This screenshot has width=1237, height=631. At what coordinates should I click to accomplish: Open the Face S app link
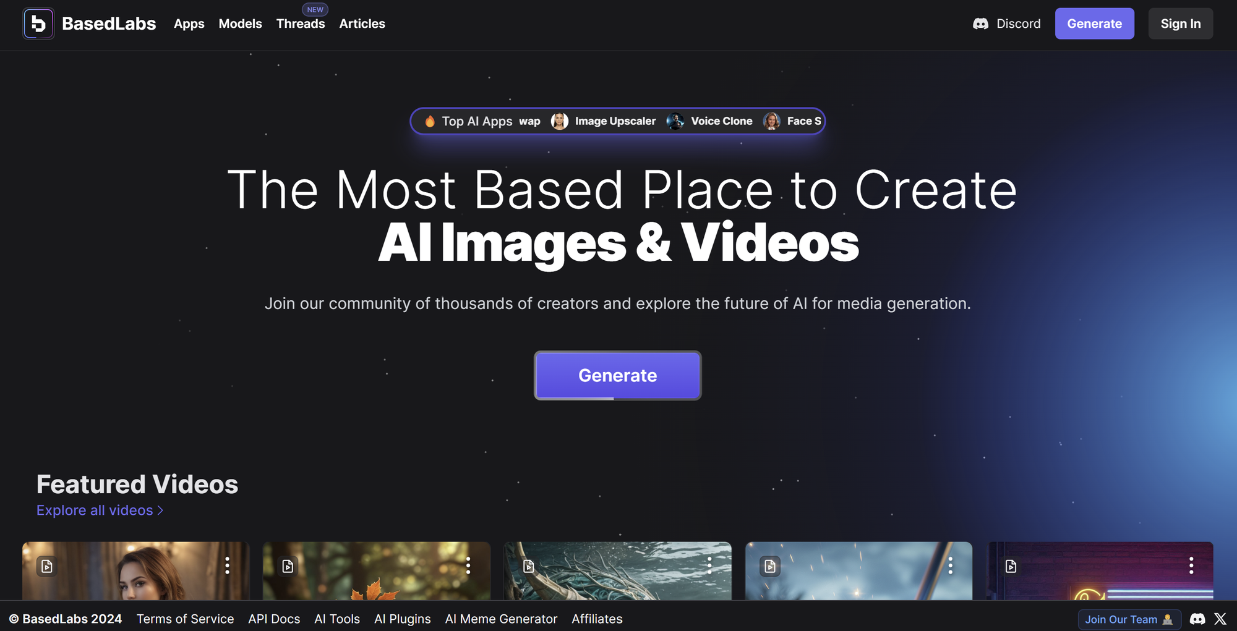click(x=804, y=121)
